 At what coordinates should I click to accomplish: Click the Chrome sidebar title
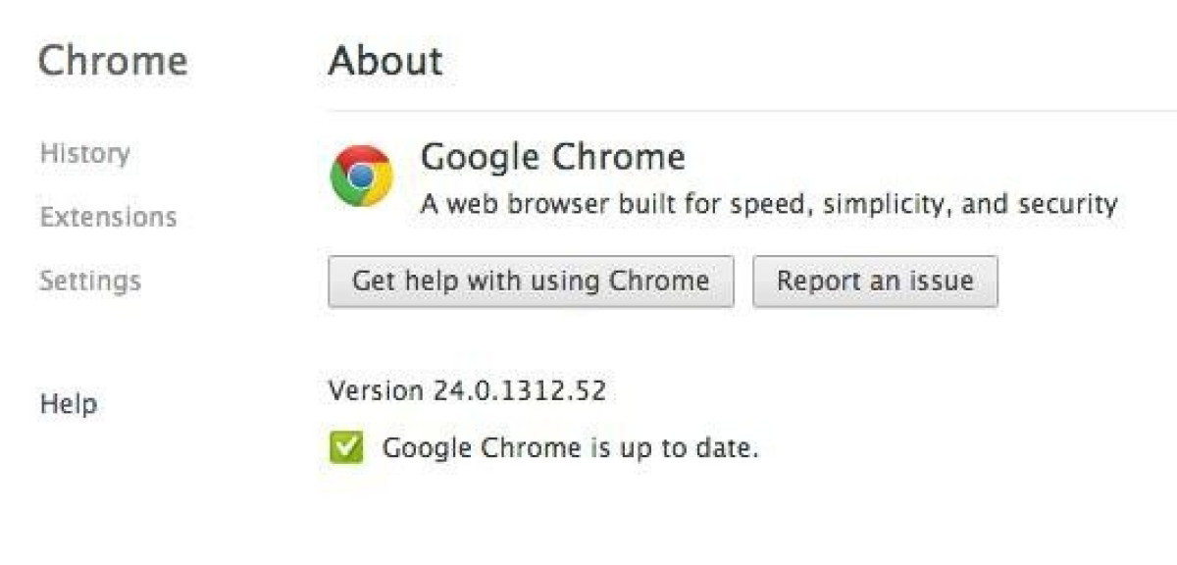[x=113, y=61]
